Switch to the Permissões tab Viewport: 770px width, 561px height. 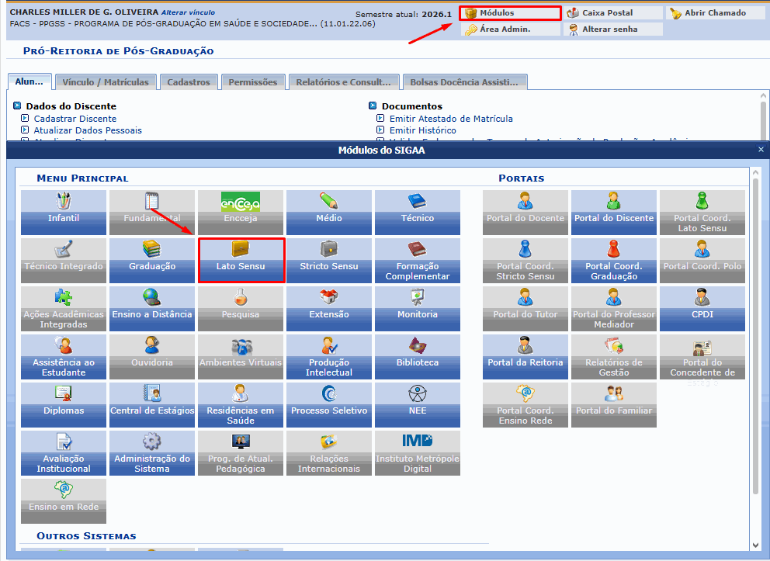(x=253, y=82)
